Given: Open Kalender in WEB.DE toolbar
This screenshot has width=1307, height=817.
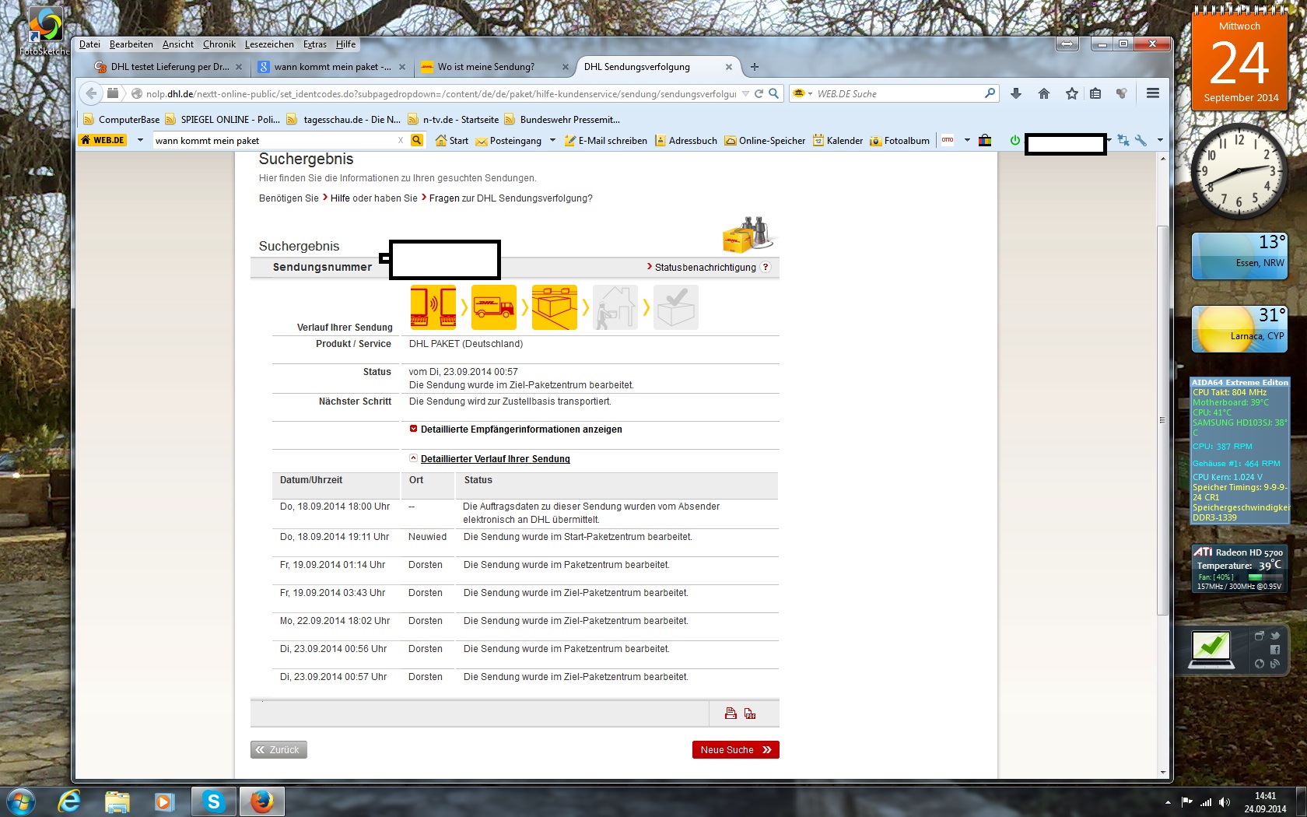Looking at the screenshot, I should click(838, 141).
